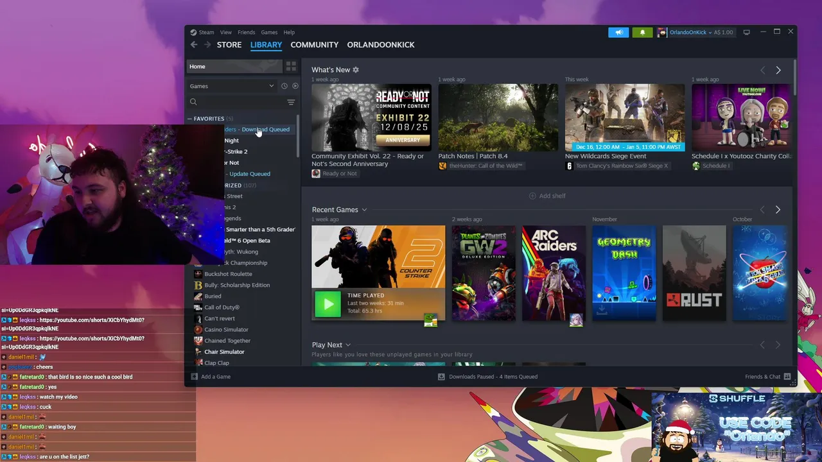822x462 pixels.
Task: Open Plants vs Zombies GW2 card
Action: click(483, 273)
